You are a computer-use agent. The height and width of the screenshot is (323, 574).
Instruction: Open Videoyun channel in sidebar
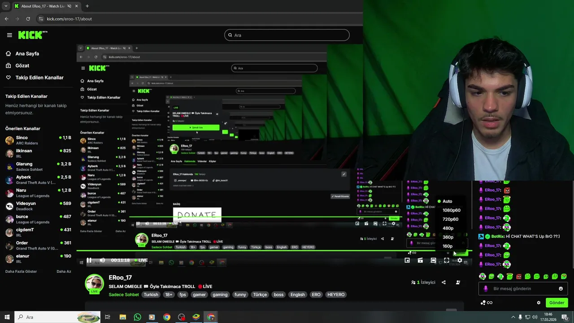point(38,206)
